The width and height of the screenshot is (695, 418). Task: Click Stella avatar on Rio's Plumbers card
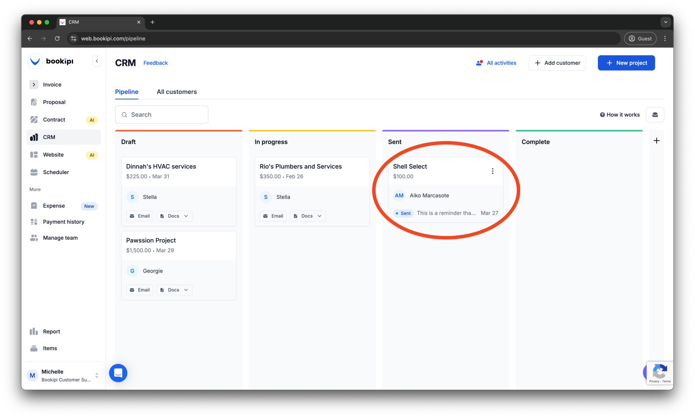(266, 197)
